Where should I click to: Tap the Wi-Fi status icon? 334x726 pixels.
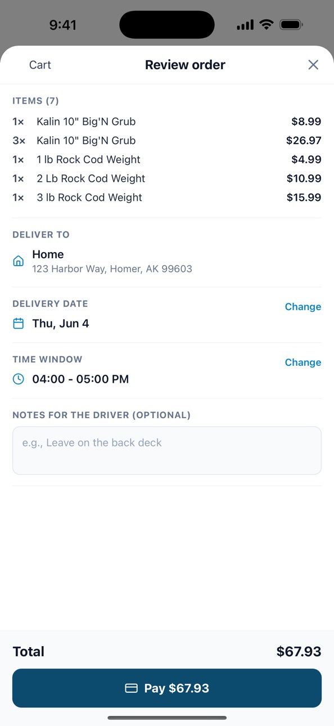[267, 25]
